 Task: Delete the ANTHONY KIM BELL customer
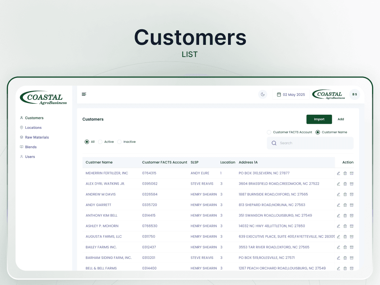point(345,215)
